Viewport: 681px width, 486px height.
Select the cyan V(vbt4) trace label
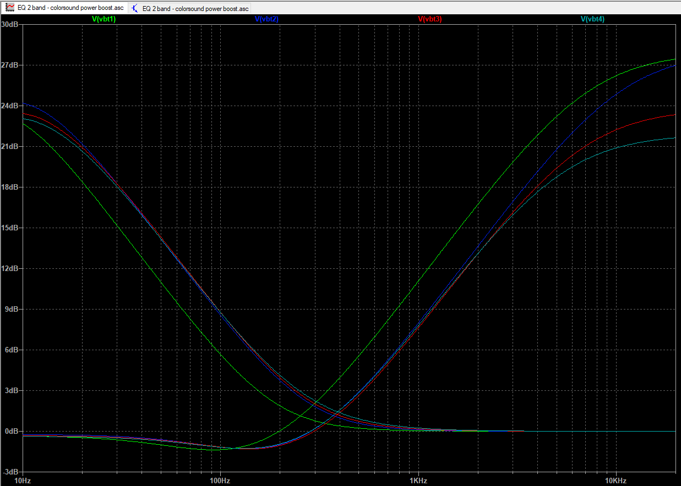point(592,19)
